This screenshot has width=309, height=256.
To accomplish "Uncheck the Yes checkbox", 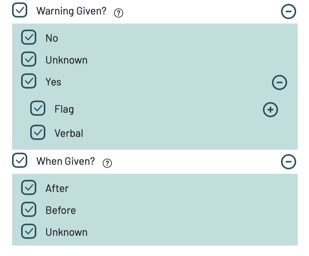I will [x=29, y=81].
